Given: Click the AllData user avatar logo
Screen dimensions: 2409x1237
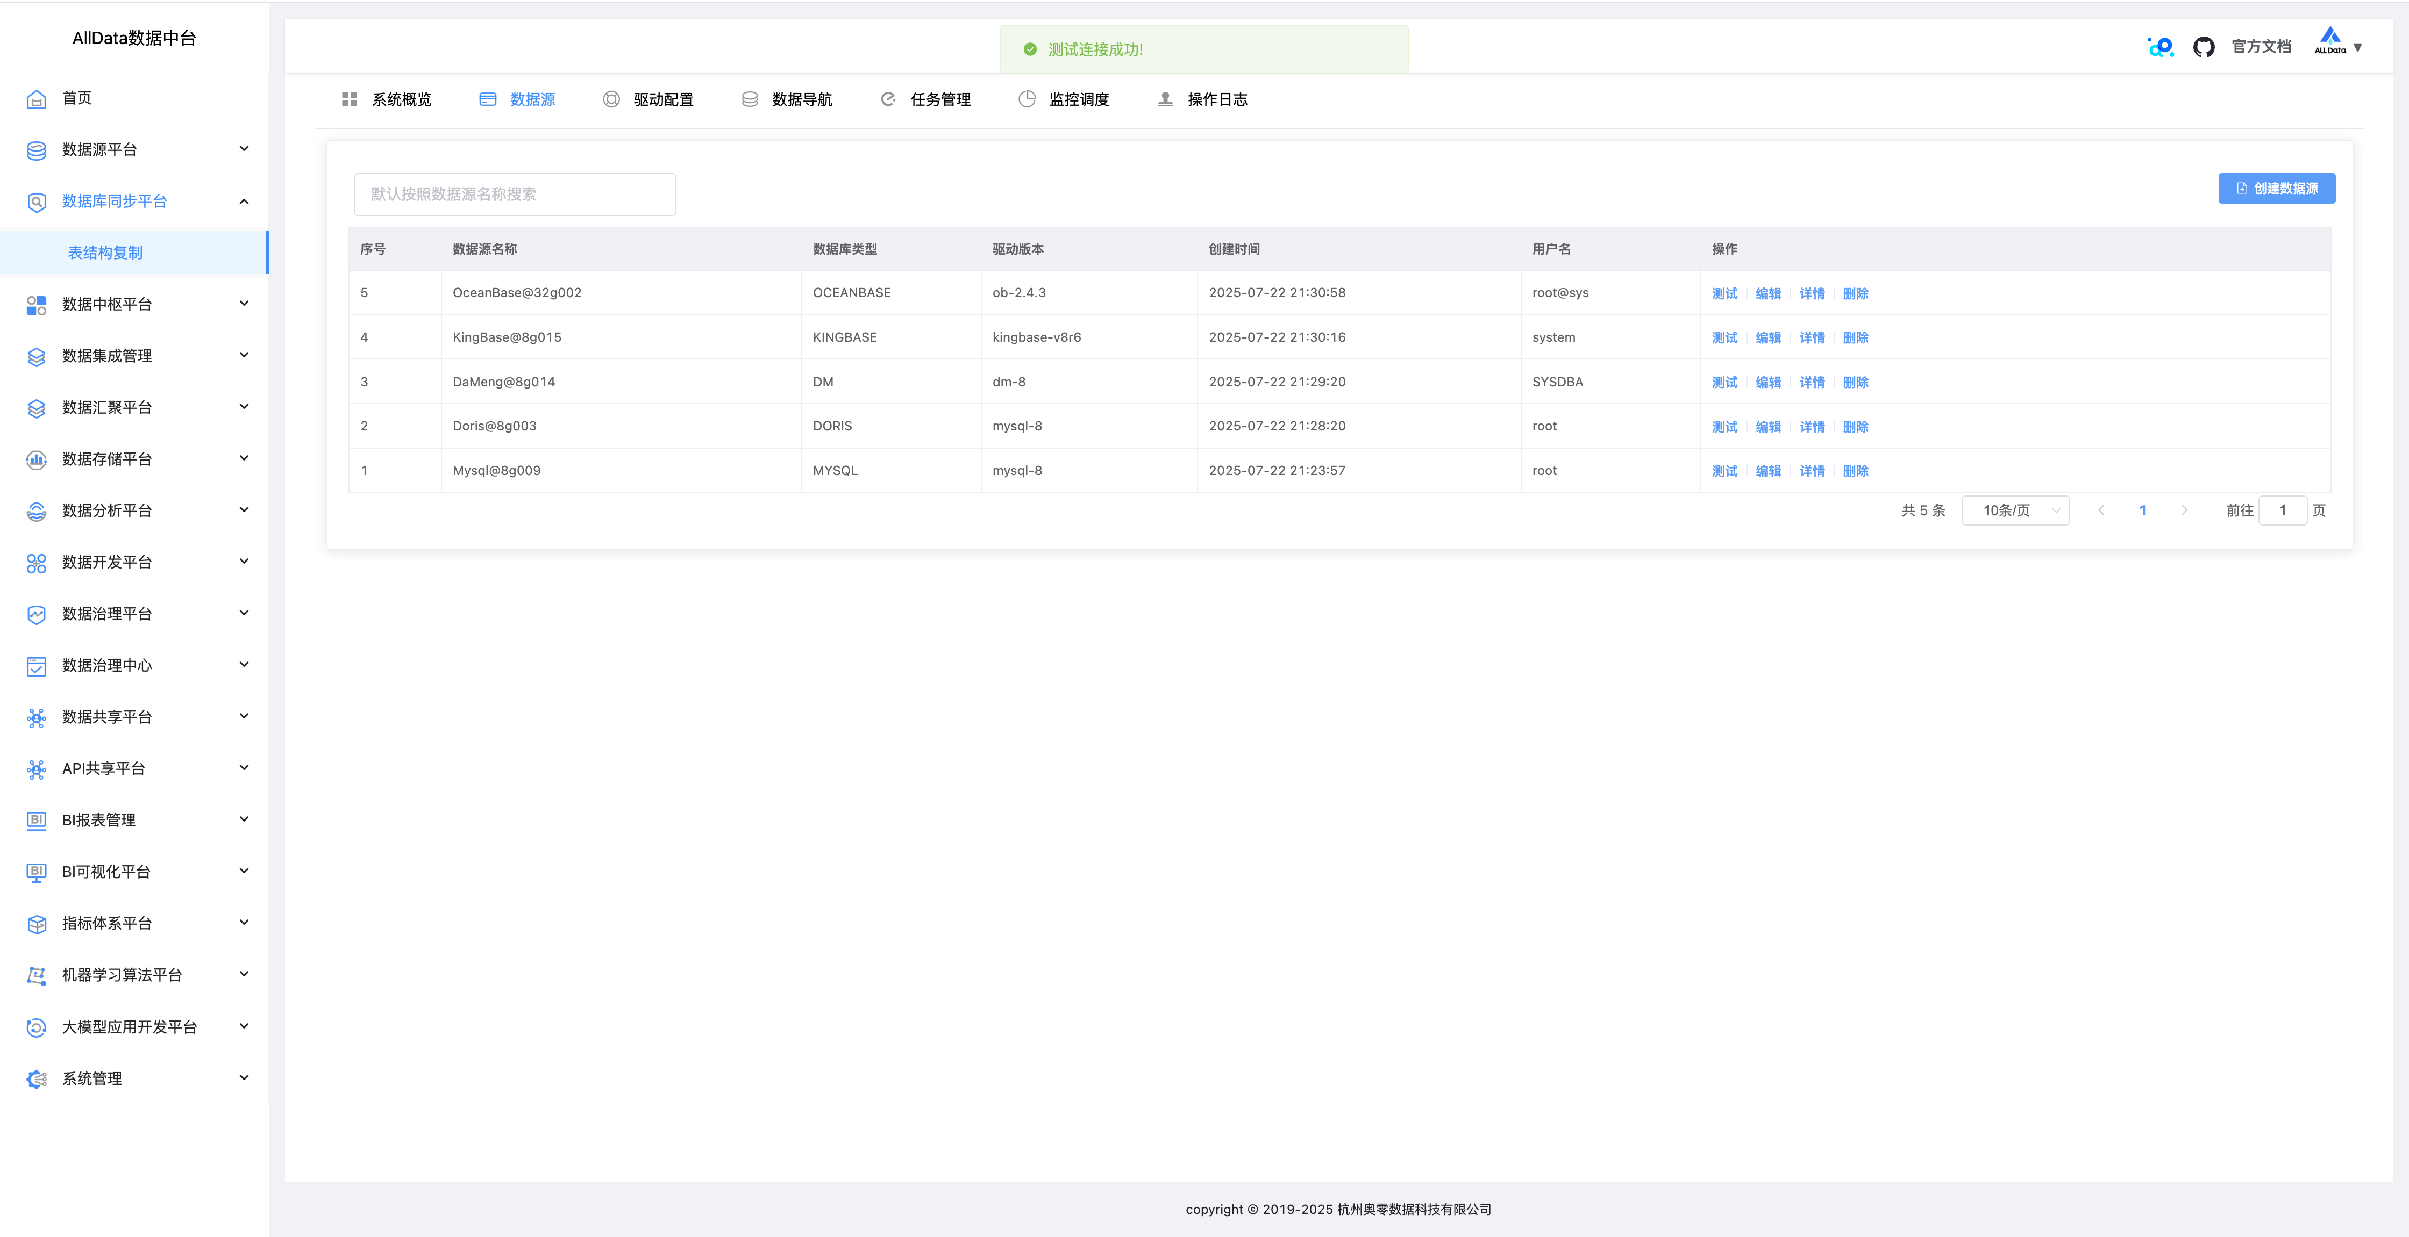Looking at the screenshot, I should 2329,41.
